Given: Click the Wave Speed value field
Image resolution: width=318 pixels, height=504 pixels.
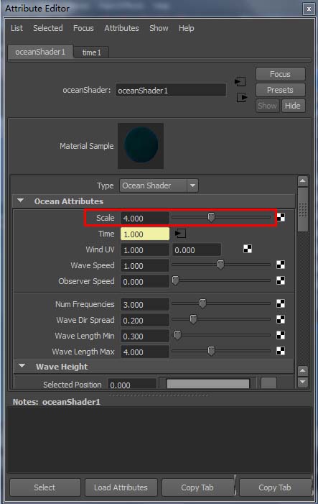Looking at the screenshot, I should 145,265.
